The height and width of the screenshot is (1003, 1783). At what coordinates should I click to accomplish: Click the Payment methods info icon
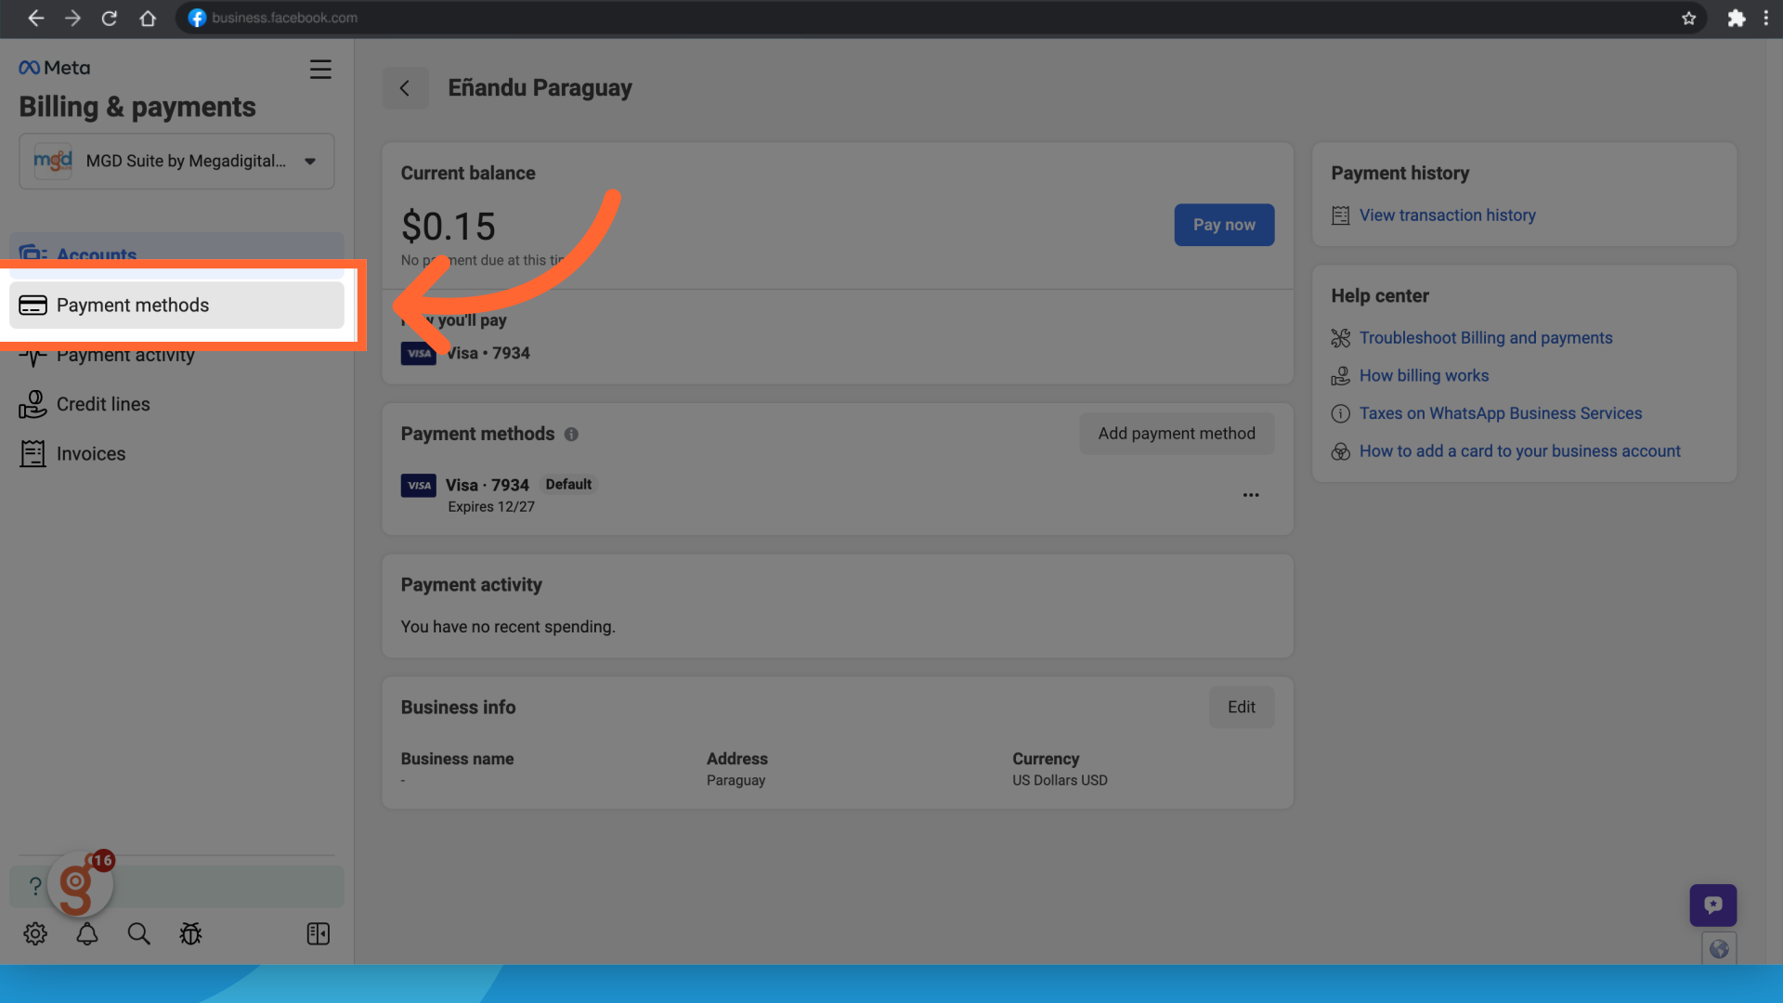click(x=571, y=434)
